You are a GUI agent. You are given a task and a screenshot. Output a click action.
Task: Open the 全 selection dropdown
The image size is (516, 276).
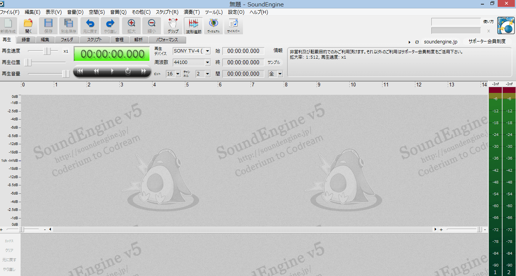click(x=280, y=74)
